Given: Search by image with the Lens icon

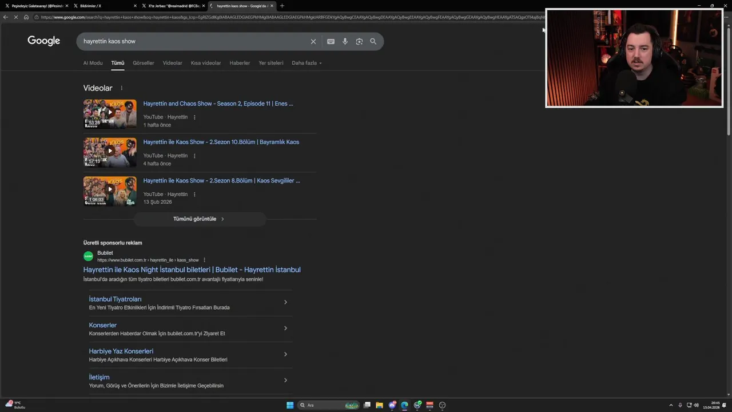Looking at the screenshot, I should pyautogui.click(x=359, y=41).
